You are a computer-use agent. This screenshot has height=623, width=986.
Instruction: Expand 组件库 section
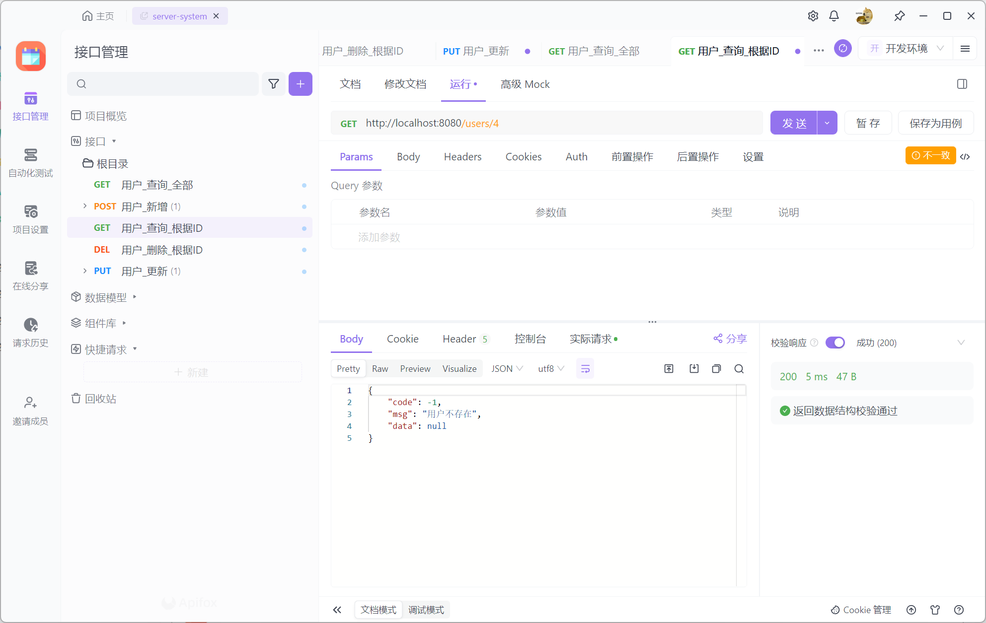pyautogui.click(x=124, y=323)
